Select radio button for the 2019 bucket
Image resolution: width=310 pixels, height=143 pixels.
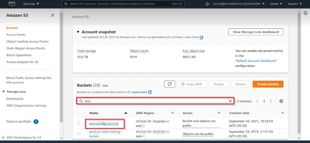coord(78,134)
